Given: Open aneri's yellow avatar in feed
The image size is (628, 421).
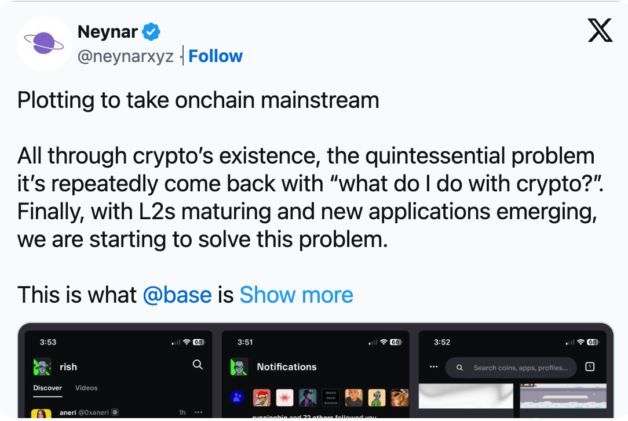Looking at the screenshot, I should (41, 413).
